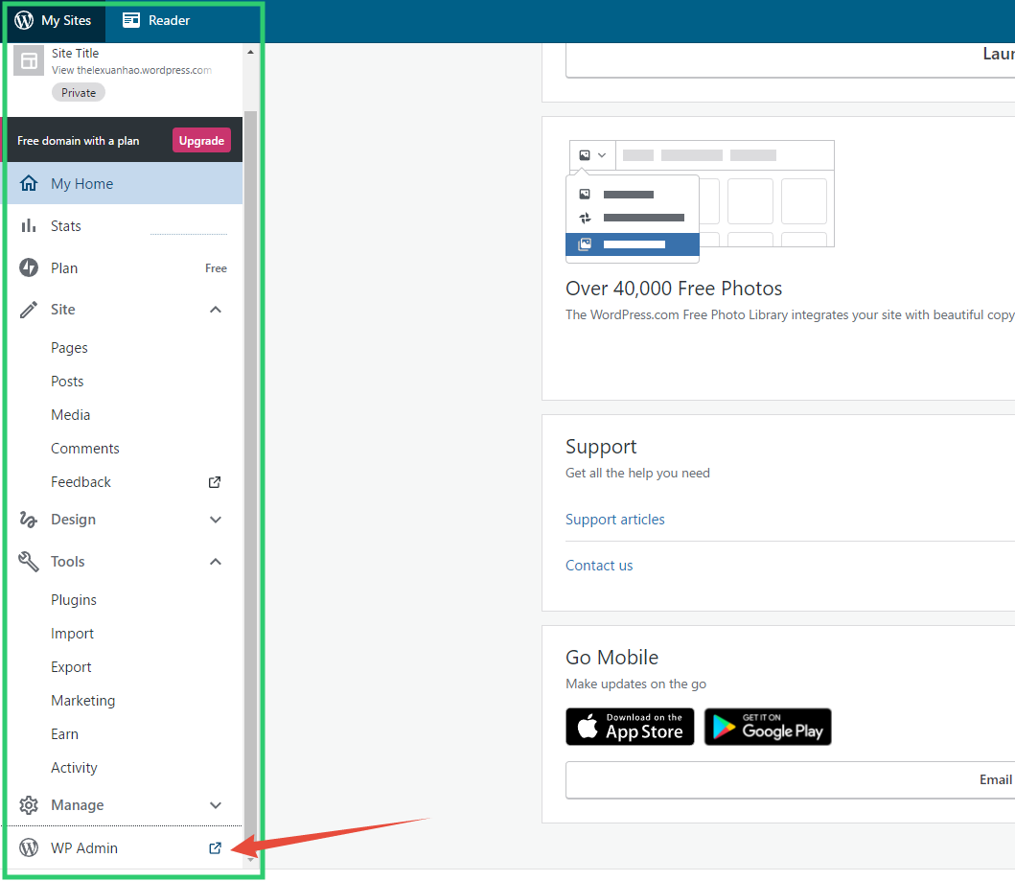1015x881 pixels.
Task: Click the site layout icon beside Site Title
Action: tap(29, 60)
